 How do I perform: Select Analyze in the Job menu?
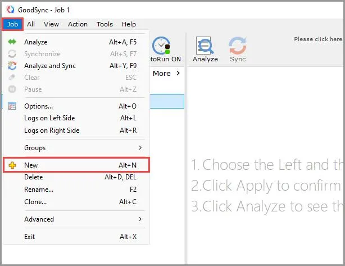pyautogui.click(x=76, y=42)
